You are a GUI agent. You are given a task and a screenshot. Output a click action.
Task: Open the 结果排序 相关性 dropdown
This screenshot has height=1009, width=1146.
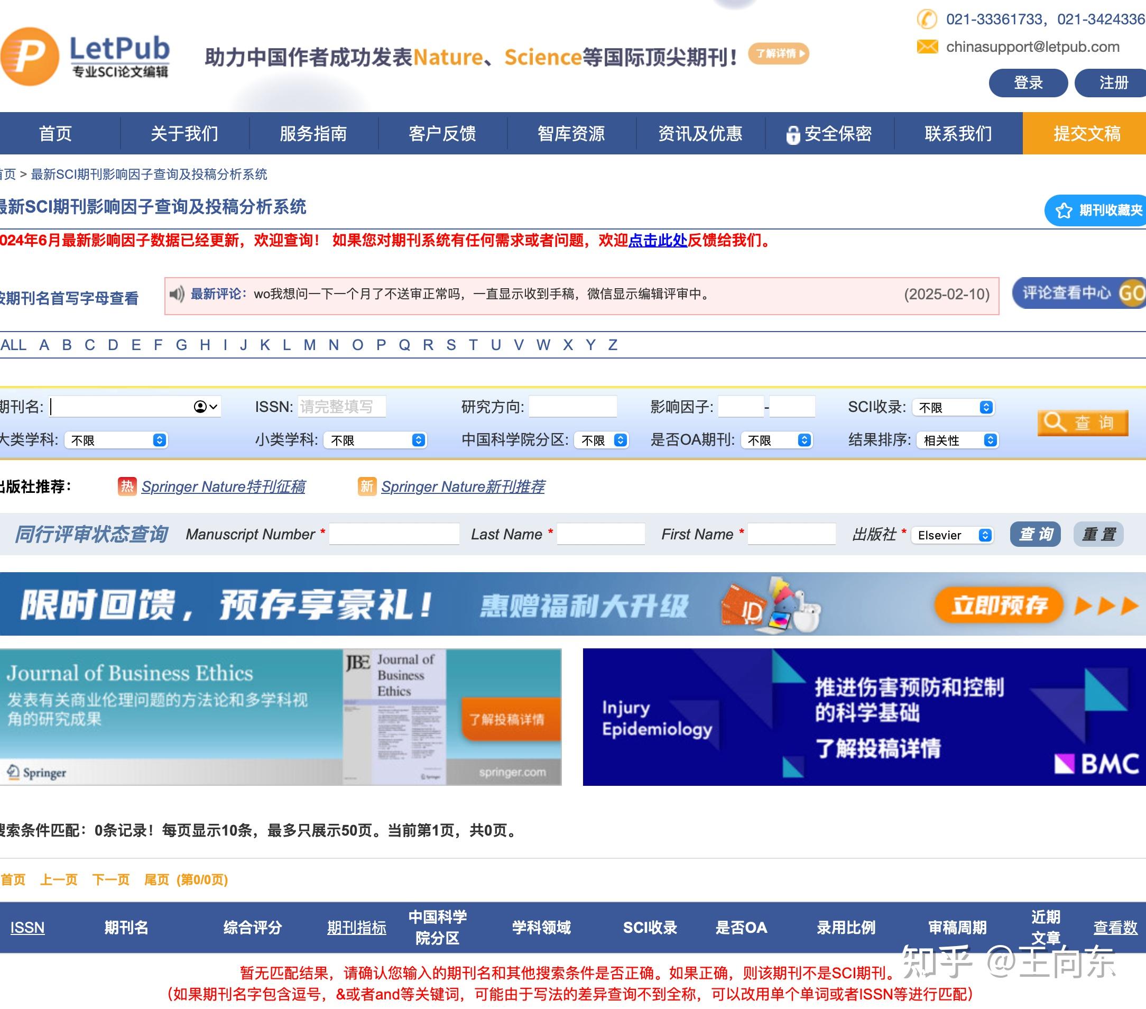957,441
